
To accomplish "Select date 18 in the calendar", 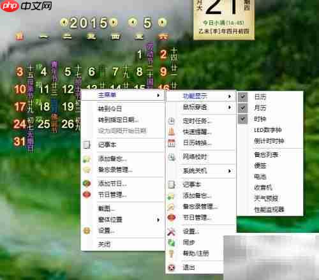I will [x=44, y=107].
